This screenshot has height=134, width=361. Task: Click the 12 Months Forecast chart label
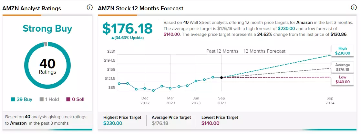point(265,51)
